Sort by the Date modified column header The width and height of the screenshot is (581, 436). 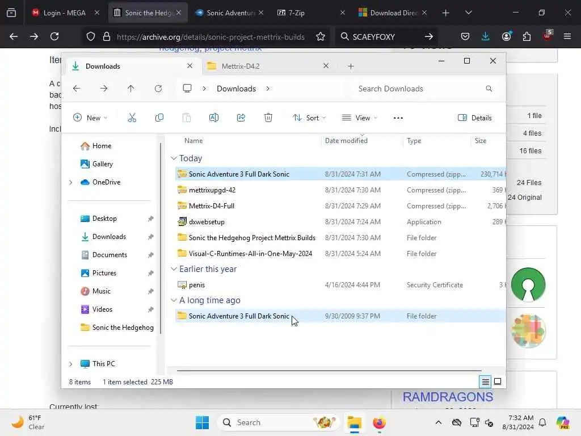click(x=346, y=141)
